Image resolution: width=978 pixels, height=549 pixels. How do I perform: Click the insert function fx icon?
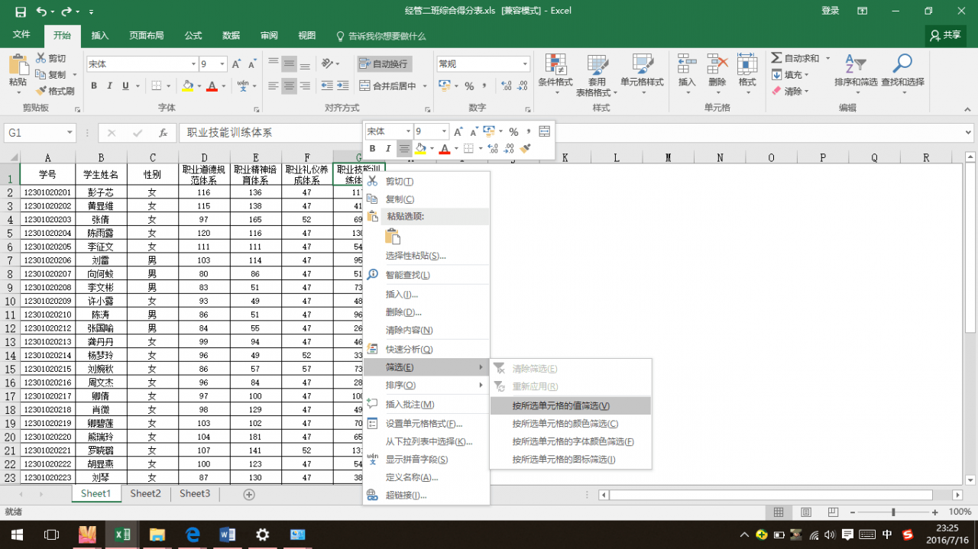(x=163, y=133)
